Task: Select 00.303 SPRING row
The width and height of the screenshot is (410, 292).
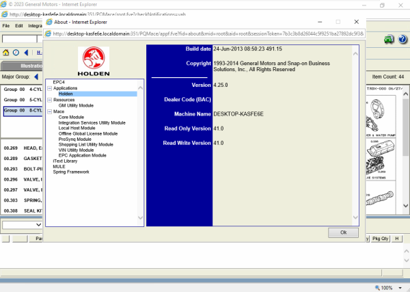Action: (x=23, y=200)
